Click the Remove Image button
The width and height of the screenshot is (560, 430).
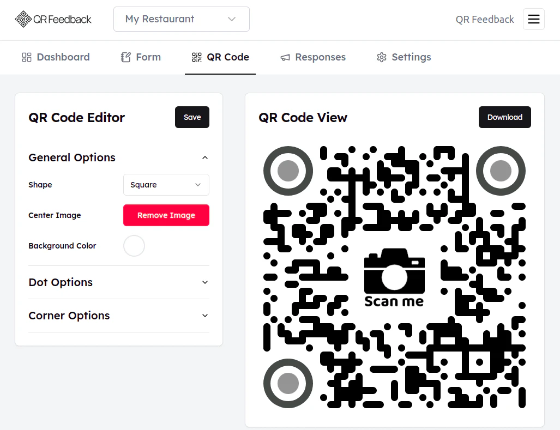point(166,215)
